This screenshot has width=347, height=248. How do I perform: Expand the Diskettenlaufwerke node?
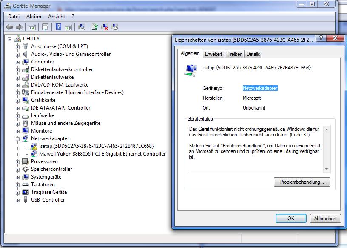17,78
